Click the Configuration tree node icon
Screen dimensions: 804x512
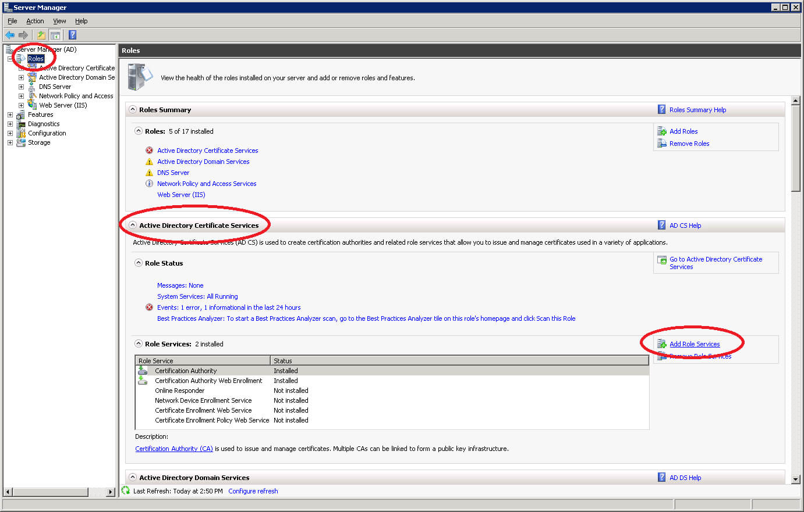tap(21, 133)
